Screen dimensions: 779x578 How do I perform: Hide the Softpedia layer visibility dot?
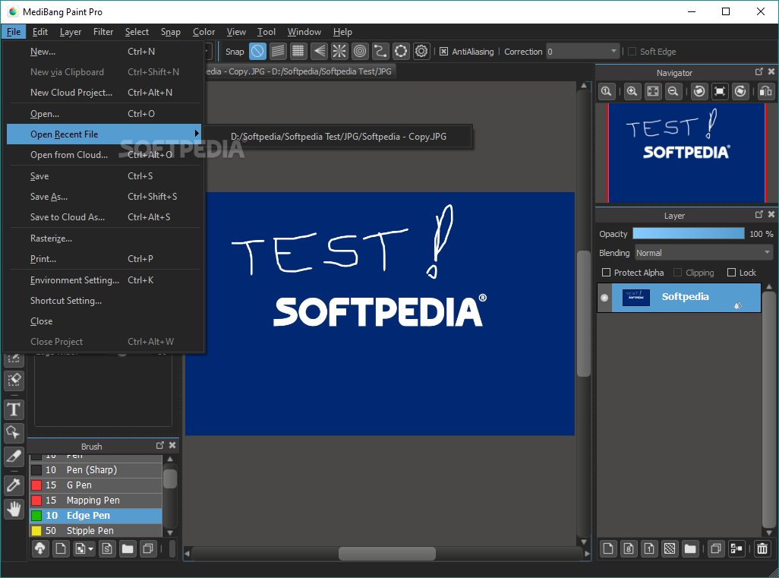point(604,298)
